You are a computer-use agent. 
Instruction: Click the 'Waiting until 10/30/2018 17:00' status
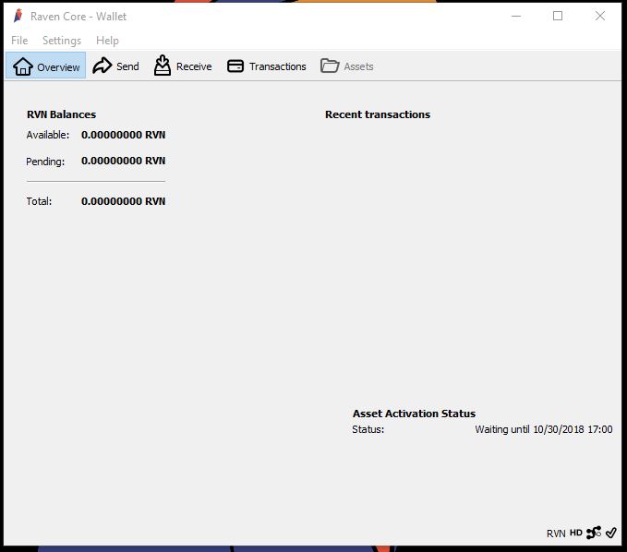[543, 429]
